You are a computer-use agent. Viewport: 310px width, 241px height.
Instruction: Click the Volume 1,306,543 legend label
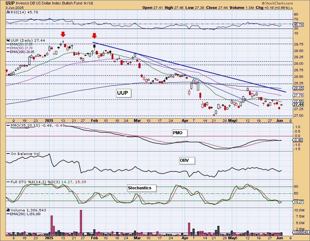tap(28, 210)
